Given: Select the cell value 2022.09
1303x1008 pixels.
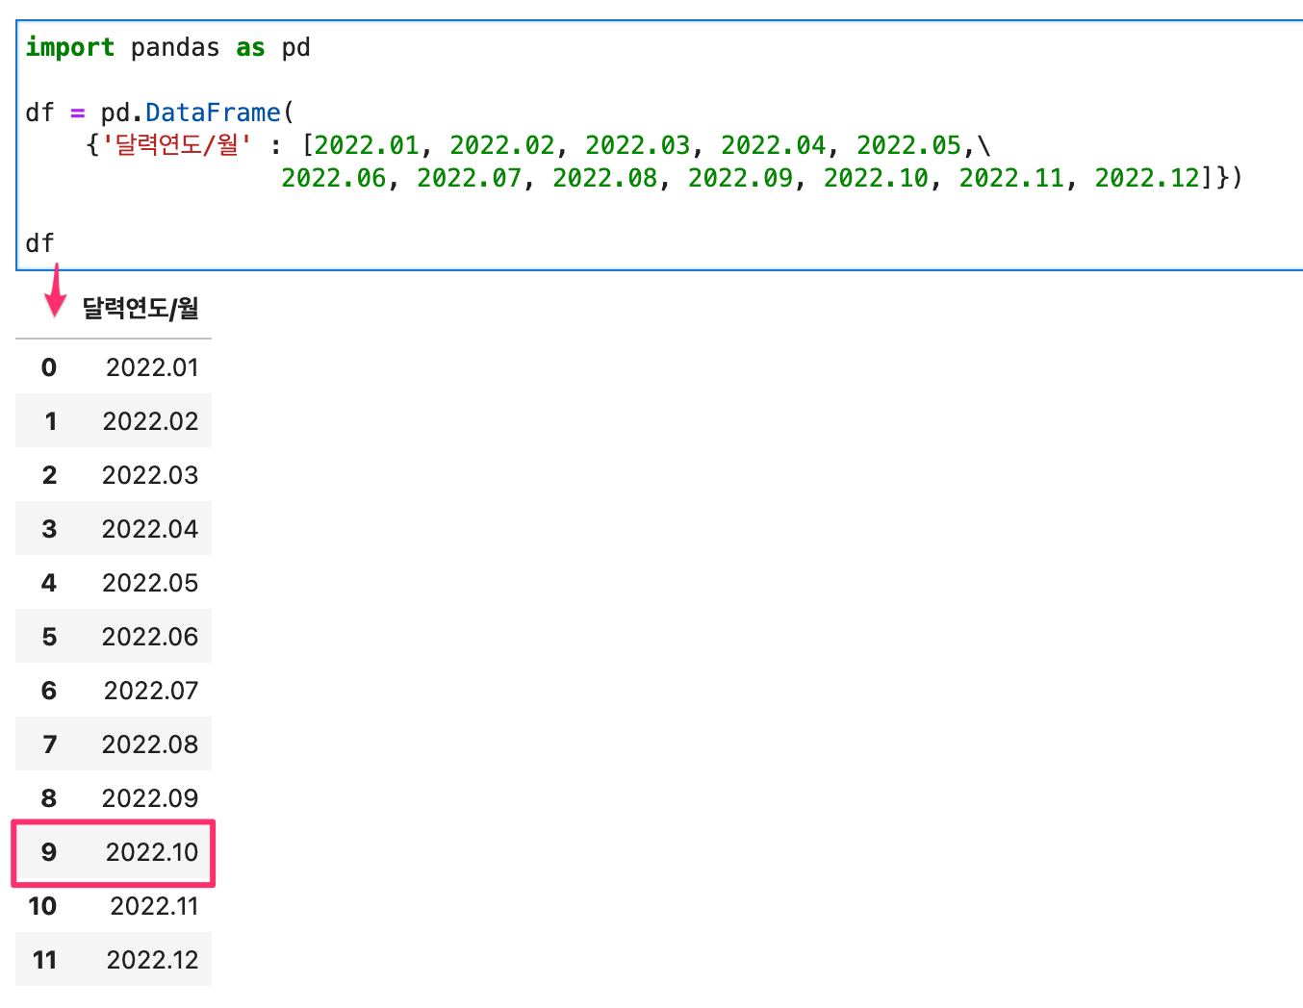Looking at the screenshot, I should [150, 798].
